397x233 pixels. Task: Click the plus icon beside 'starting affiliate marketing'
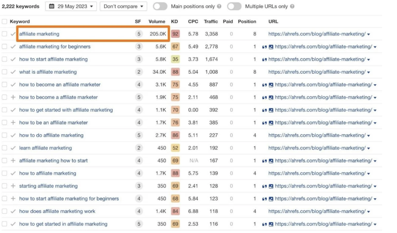coord(13,186)
